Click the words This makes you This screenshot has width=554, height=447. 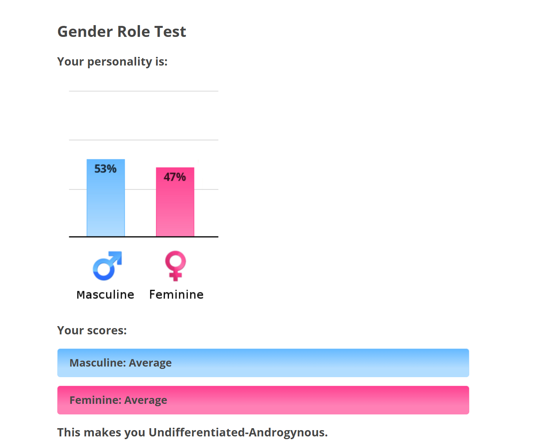tap(101, 432)
